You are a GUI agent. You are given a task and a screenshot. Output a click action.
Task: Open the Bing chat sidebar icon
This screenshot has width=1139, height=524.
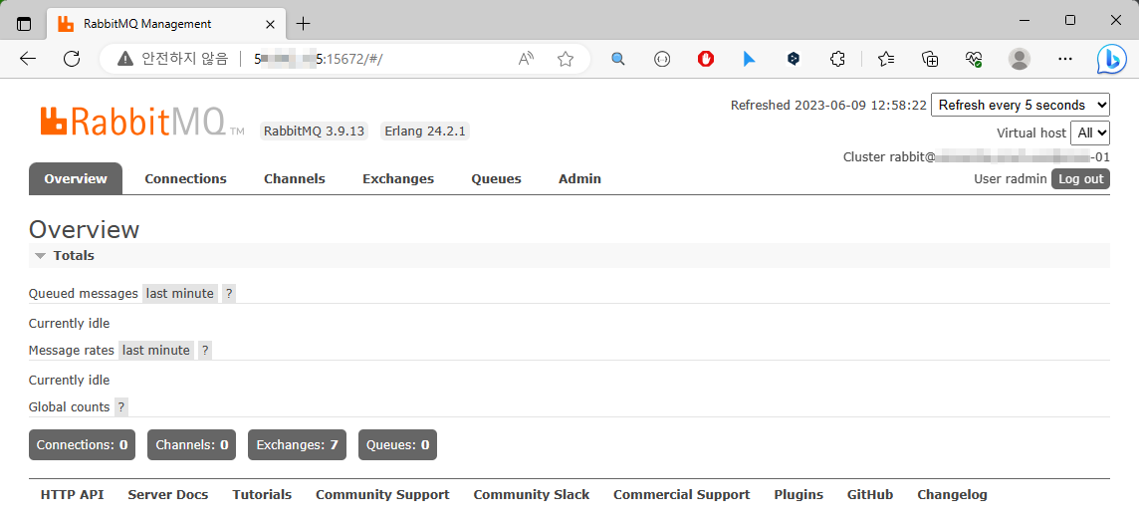point(1111,59)
